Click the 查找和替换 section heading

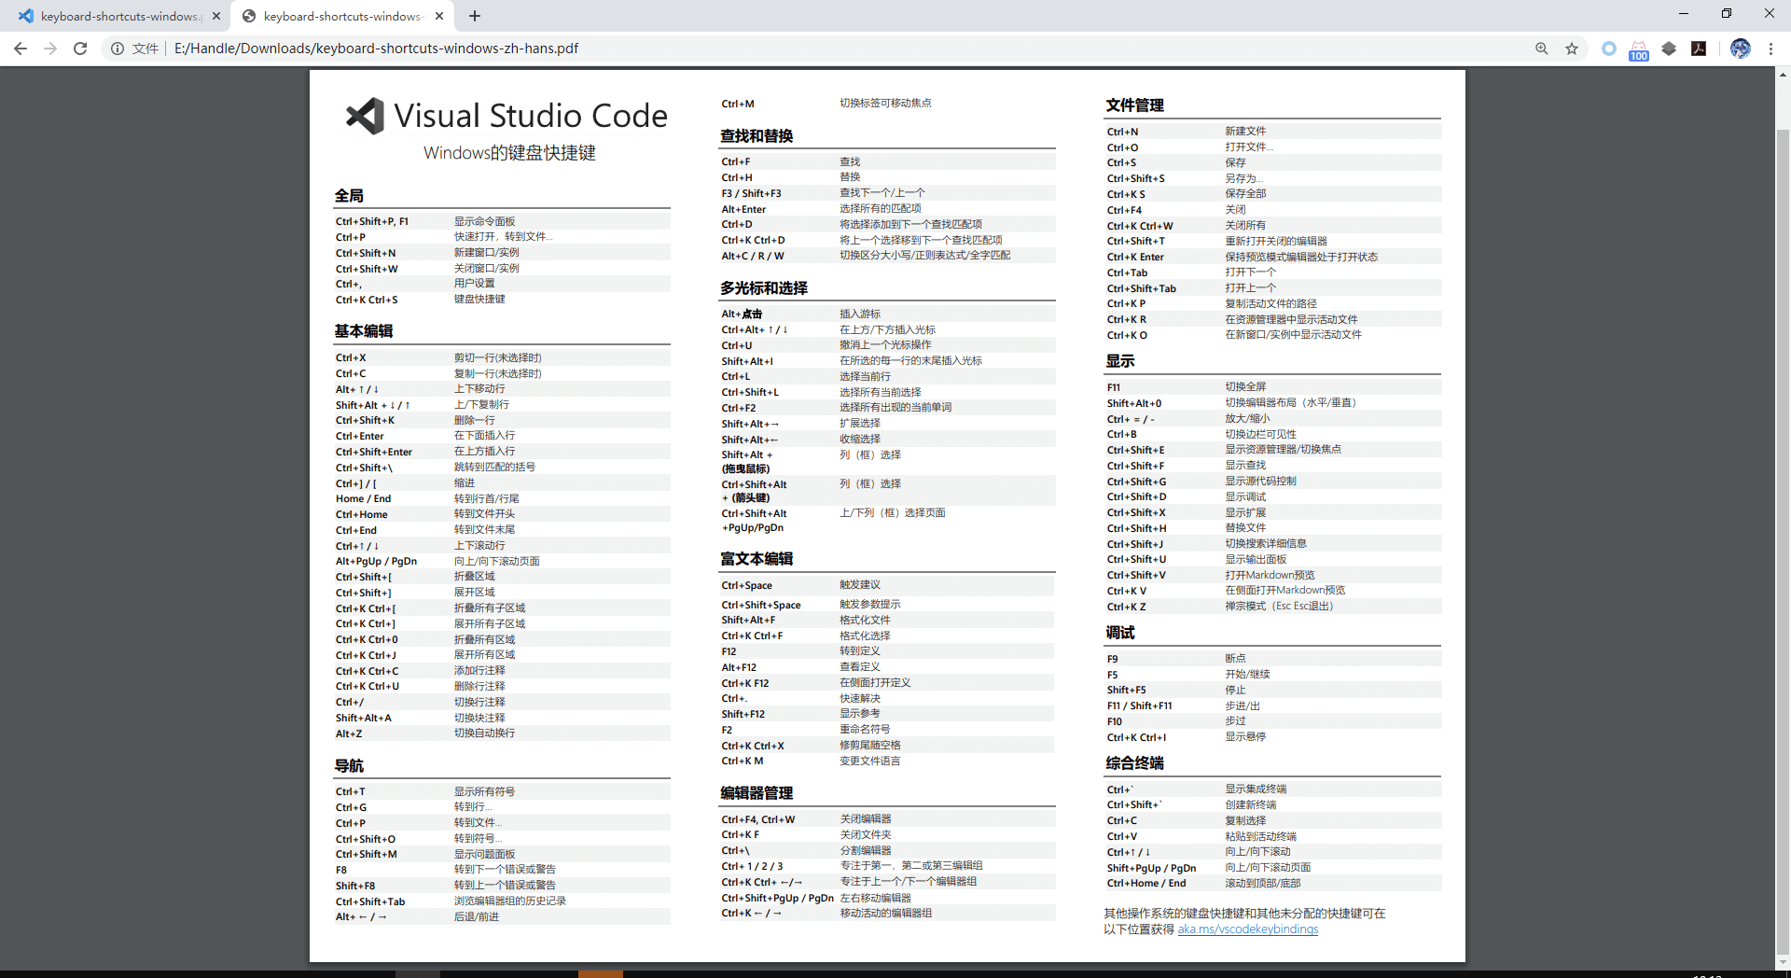point(757,136)
